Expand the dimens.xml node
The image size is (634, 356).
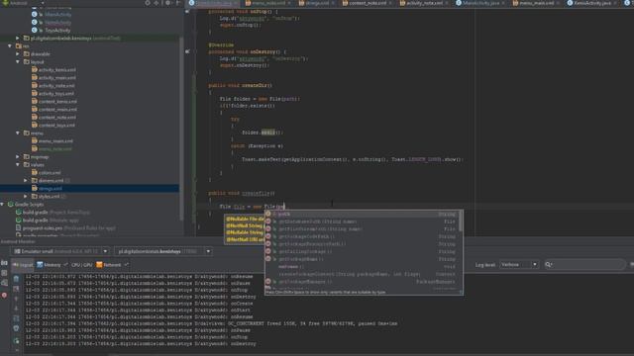click(26, 180)
